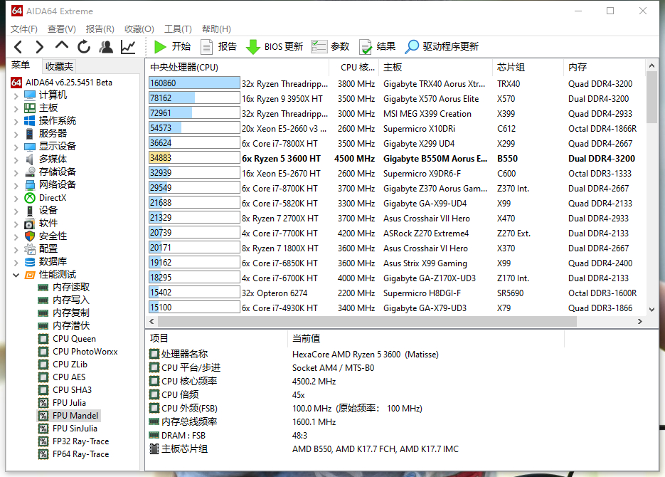
Task: Select FP32 Ray-Trace benchmark icon
Action: click(x=43, y=441)
